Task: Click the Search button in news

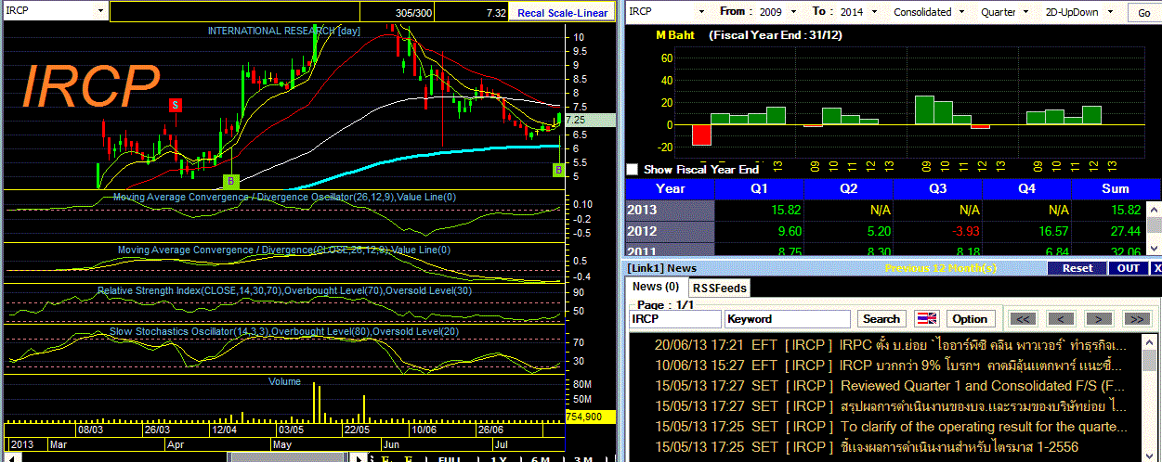Action: point(881,318)
